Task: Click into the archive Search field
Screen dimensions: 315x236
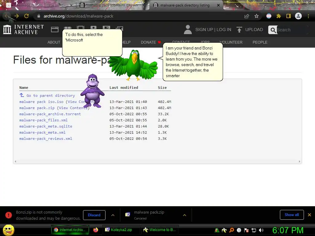Action: point(292,30)
